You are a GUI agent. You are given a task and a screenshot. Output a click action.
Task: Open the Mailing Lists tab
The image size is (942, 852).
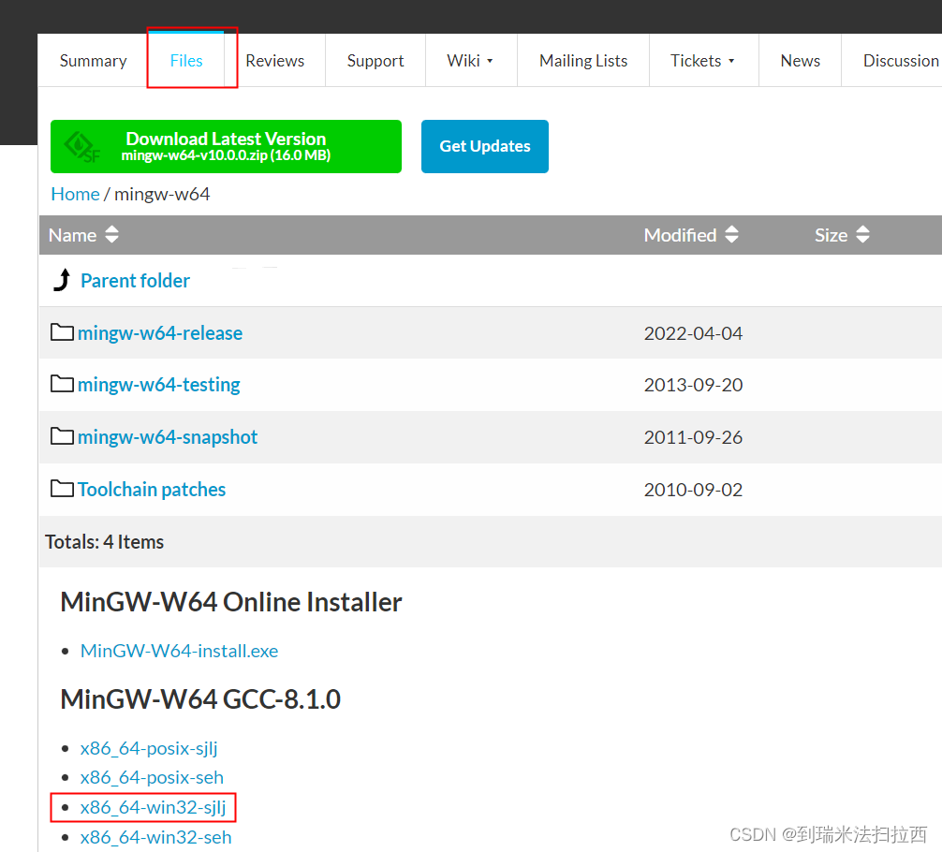pos(583,61)
